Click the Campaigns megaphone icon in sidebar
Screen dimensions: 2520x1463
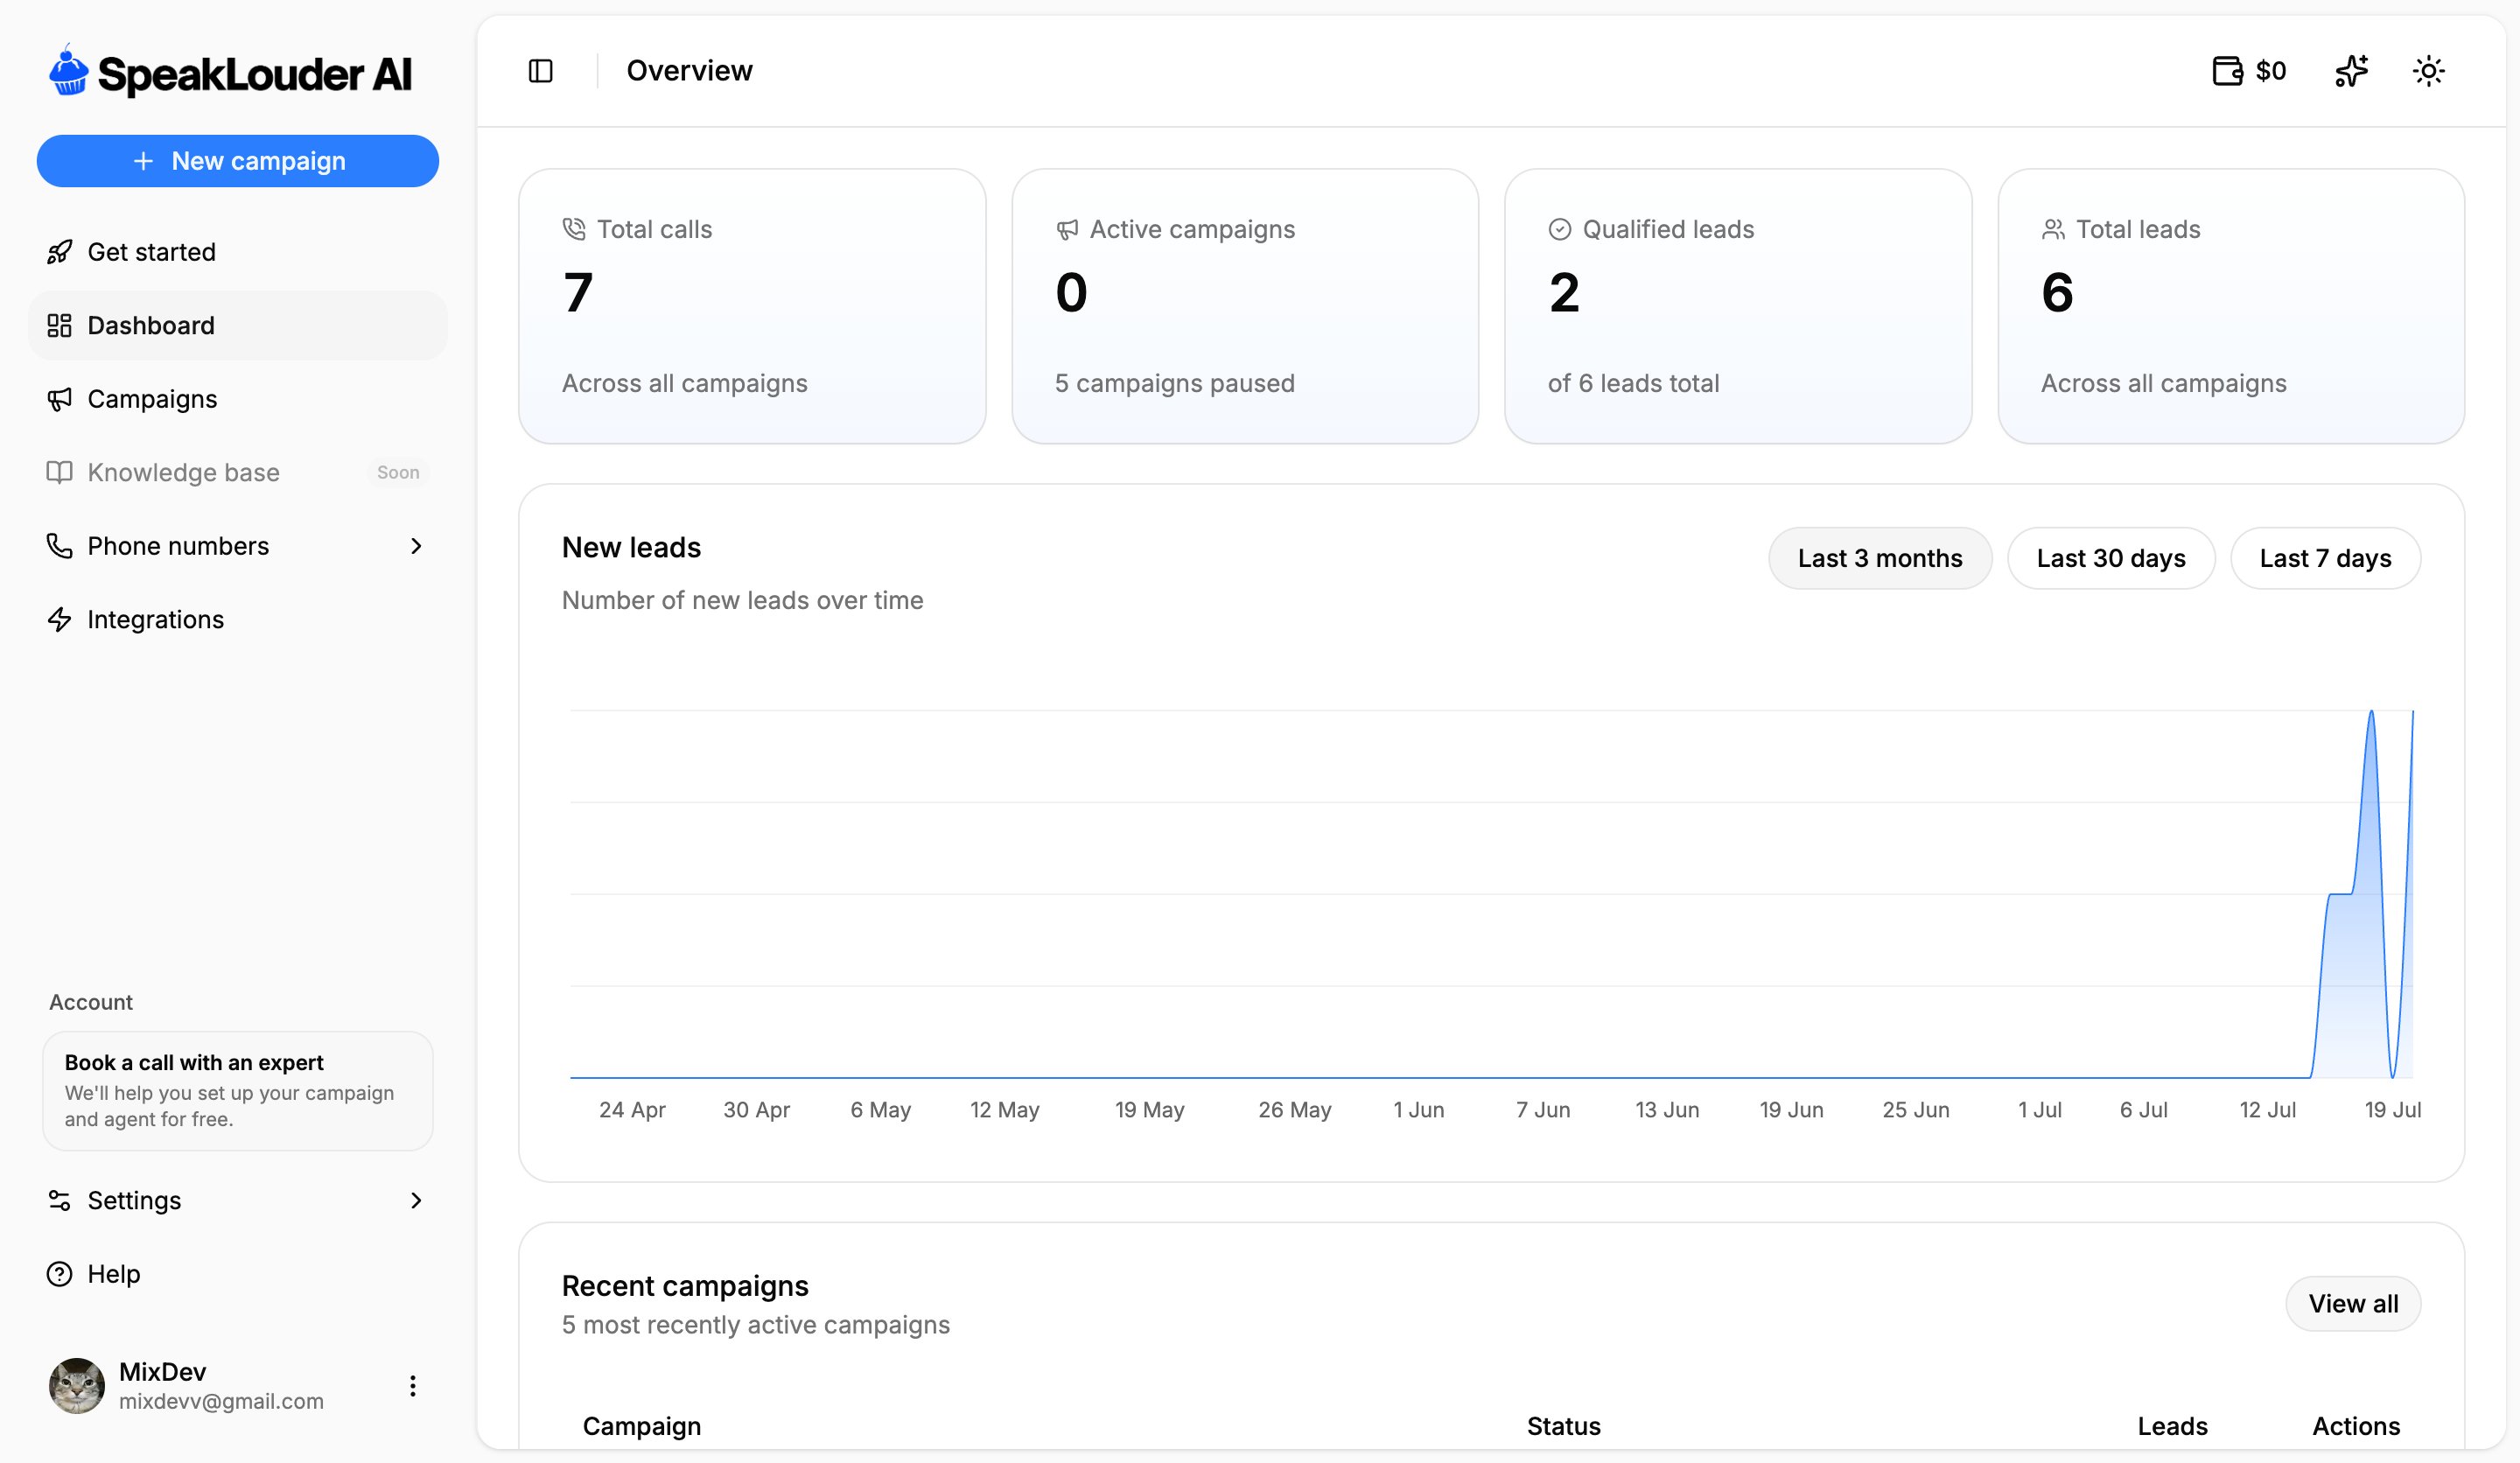pyautogui.click(x=60, y=399)
